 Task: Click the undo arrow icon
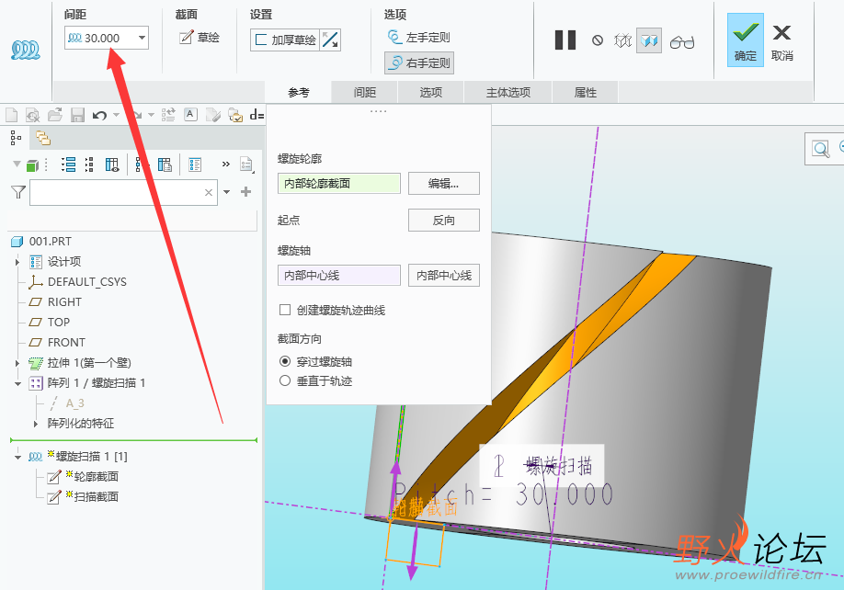[99, 115]
